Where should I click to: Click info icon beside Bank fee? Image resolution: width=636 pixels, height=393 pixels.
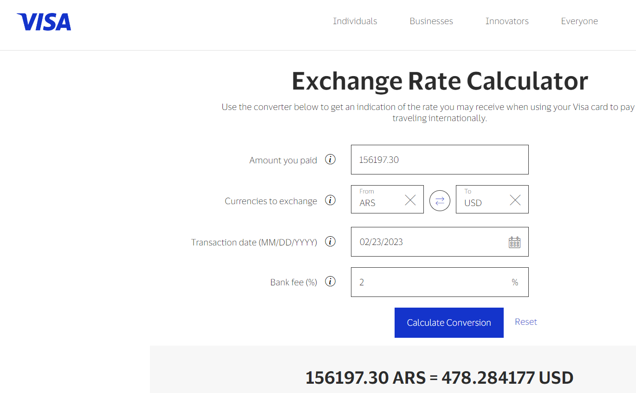330,282
